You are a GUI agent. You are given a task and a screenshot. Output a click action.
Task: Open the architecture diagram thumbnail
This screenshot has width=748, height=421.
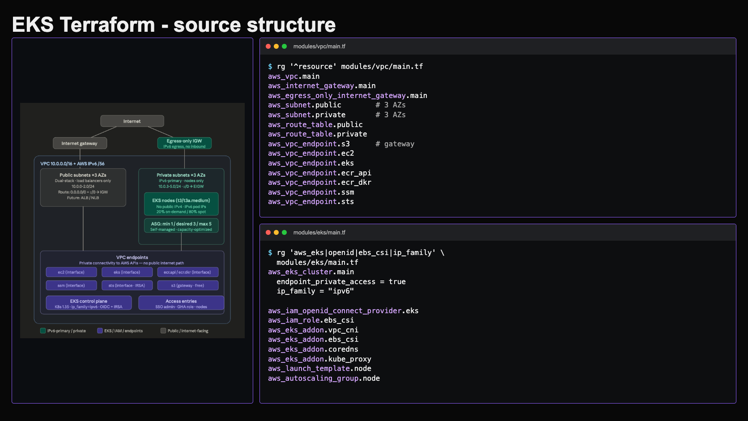pyautogui.click(x=132, y=221)
